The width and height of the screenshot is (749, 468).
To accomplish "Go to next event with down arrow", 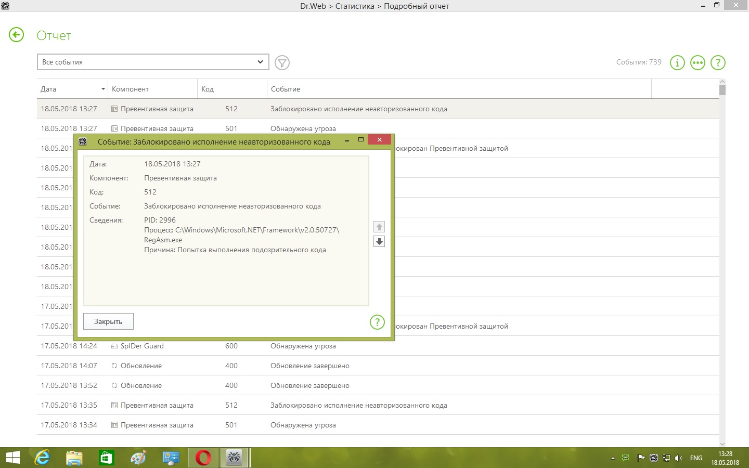I will (379, 242).
